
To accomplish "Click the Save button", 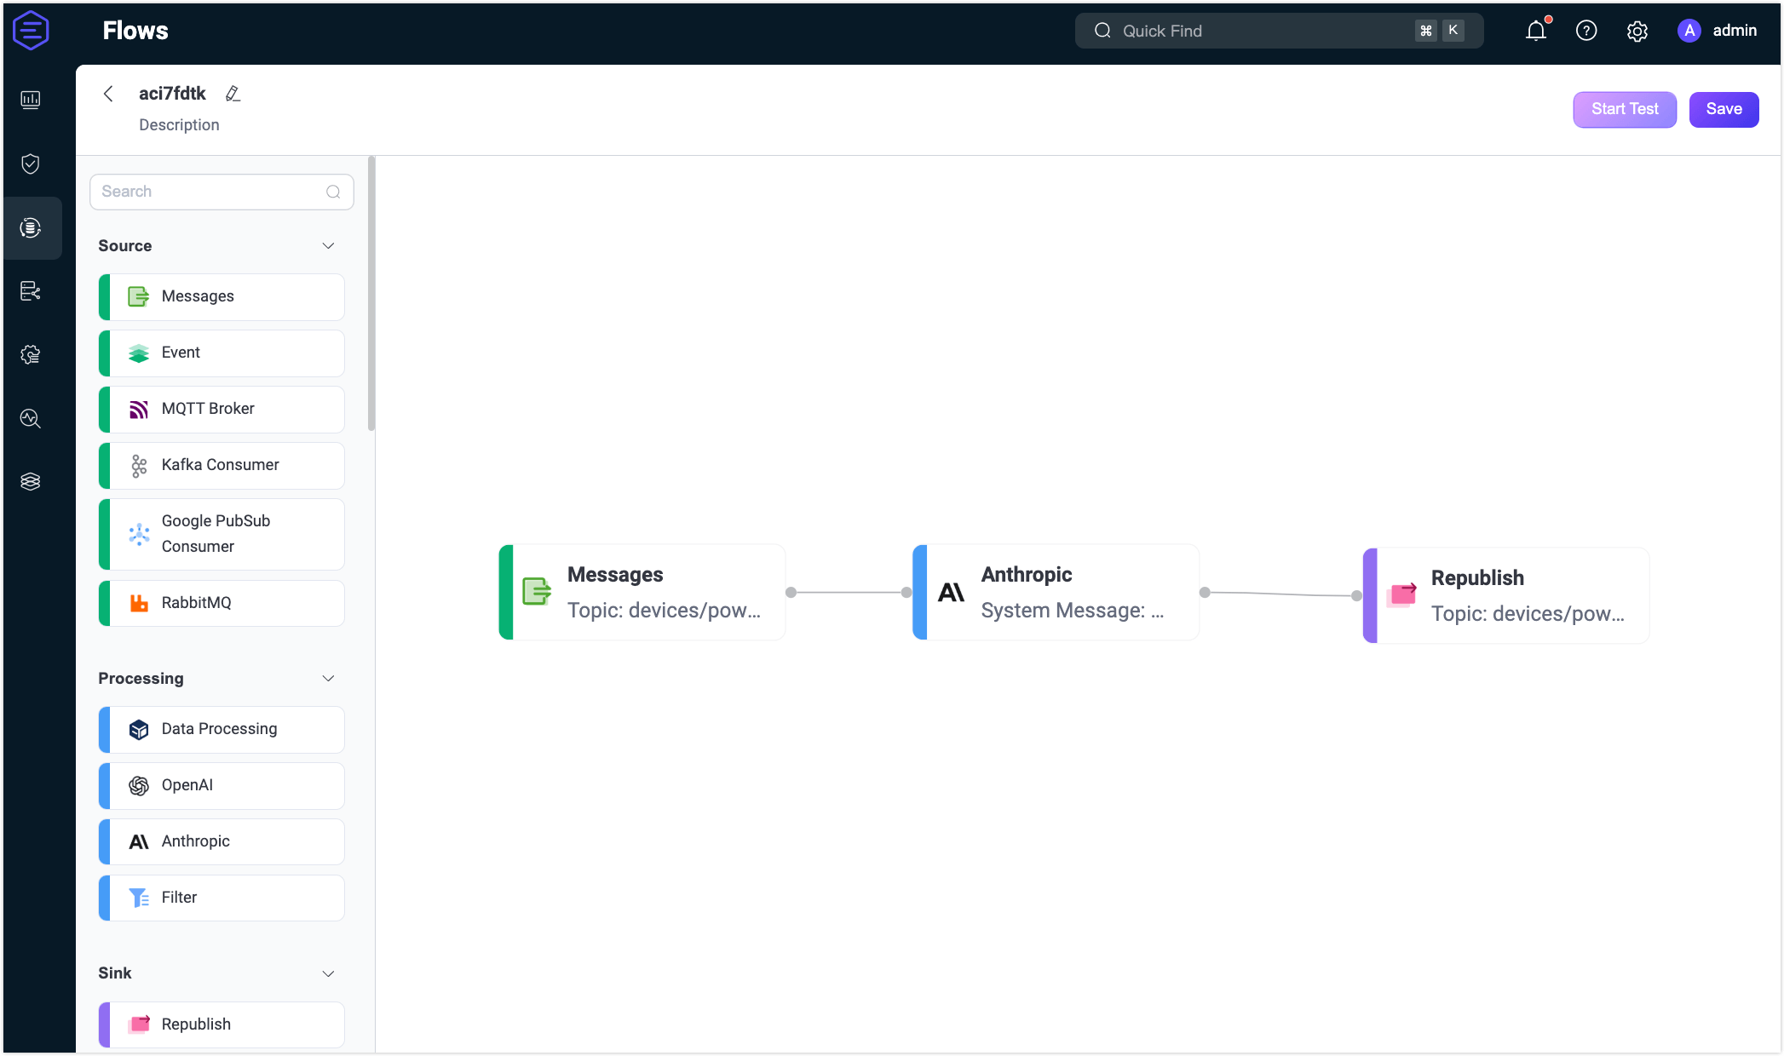I will pos(1724,109).
